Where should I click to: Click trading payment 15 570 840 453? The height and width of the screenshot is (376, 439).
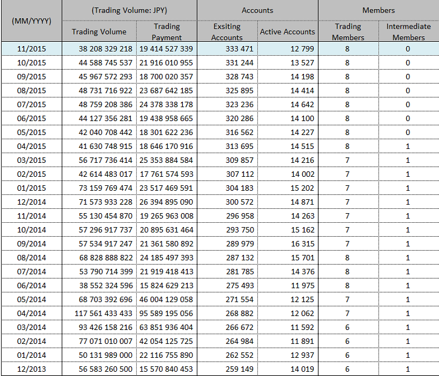click(x=167, y=369)
